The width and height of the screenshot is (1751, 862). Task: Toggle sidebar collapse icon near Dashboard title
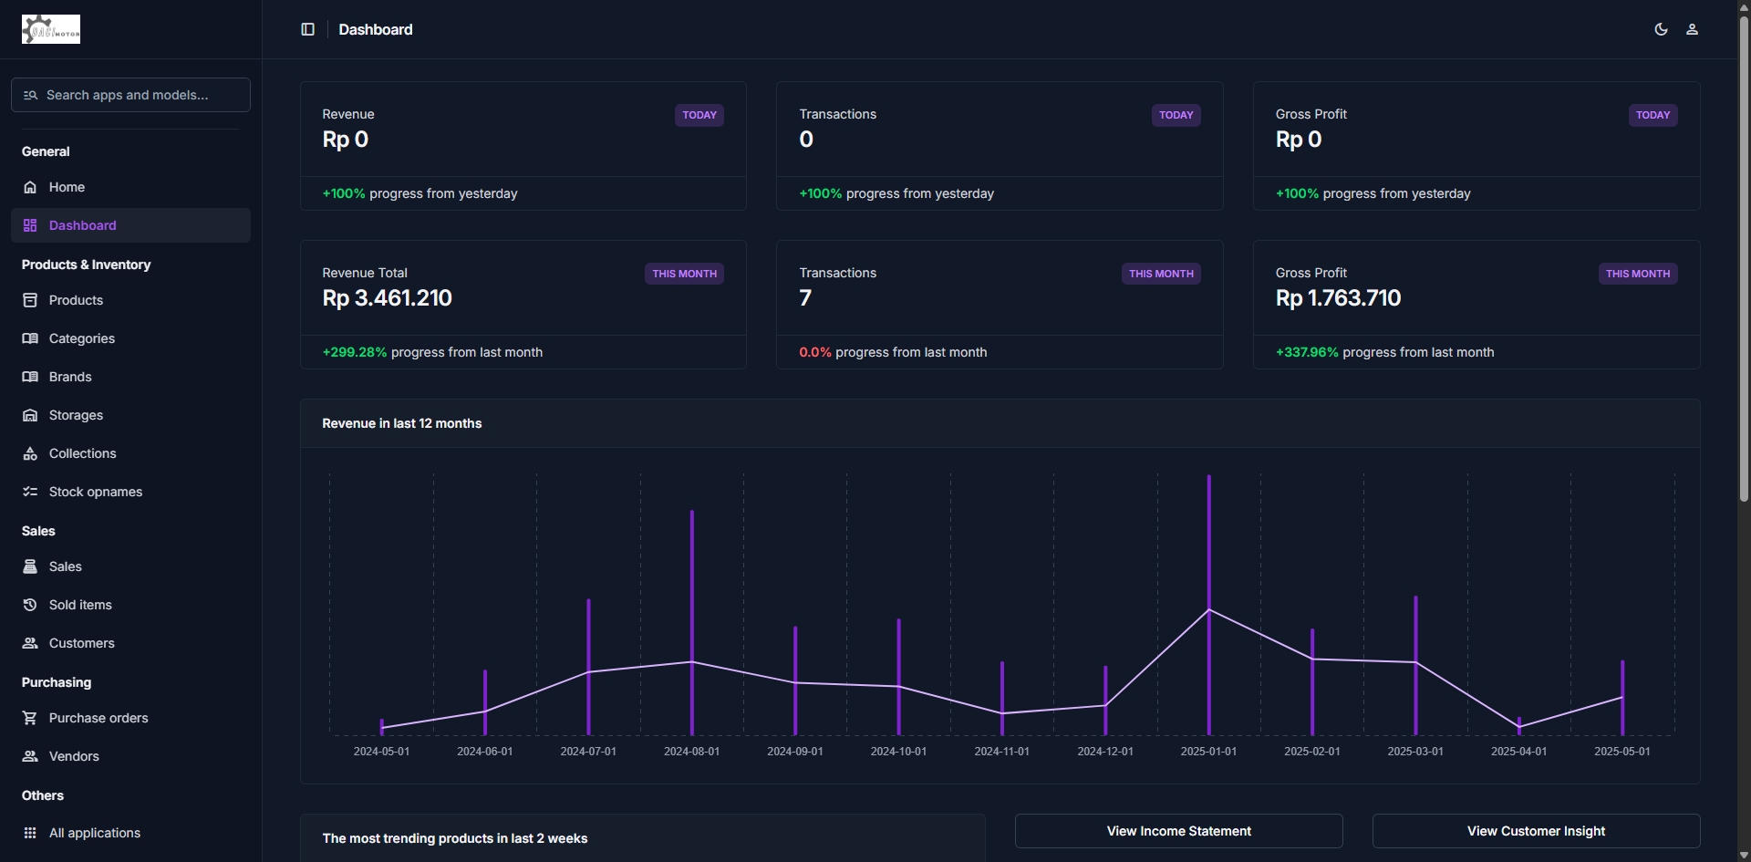[x=307, y=29]
